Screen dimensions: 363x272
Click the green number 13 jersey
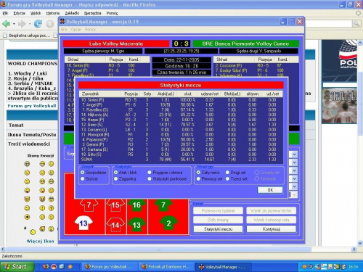136,225
